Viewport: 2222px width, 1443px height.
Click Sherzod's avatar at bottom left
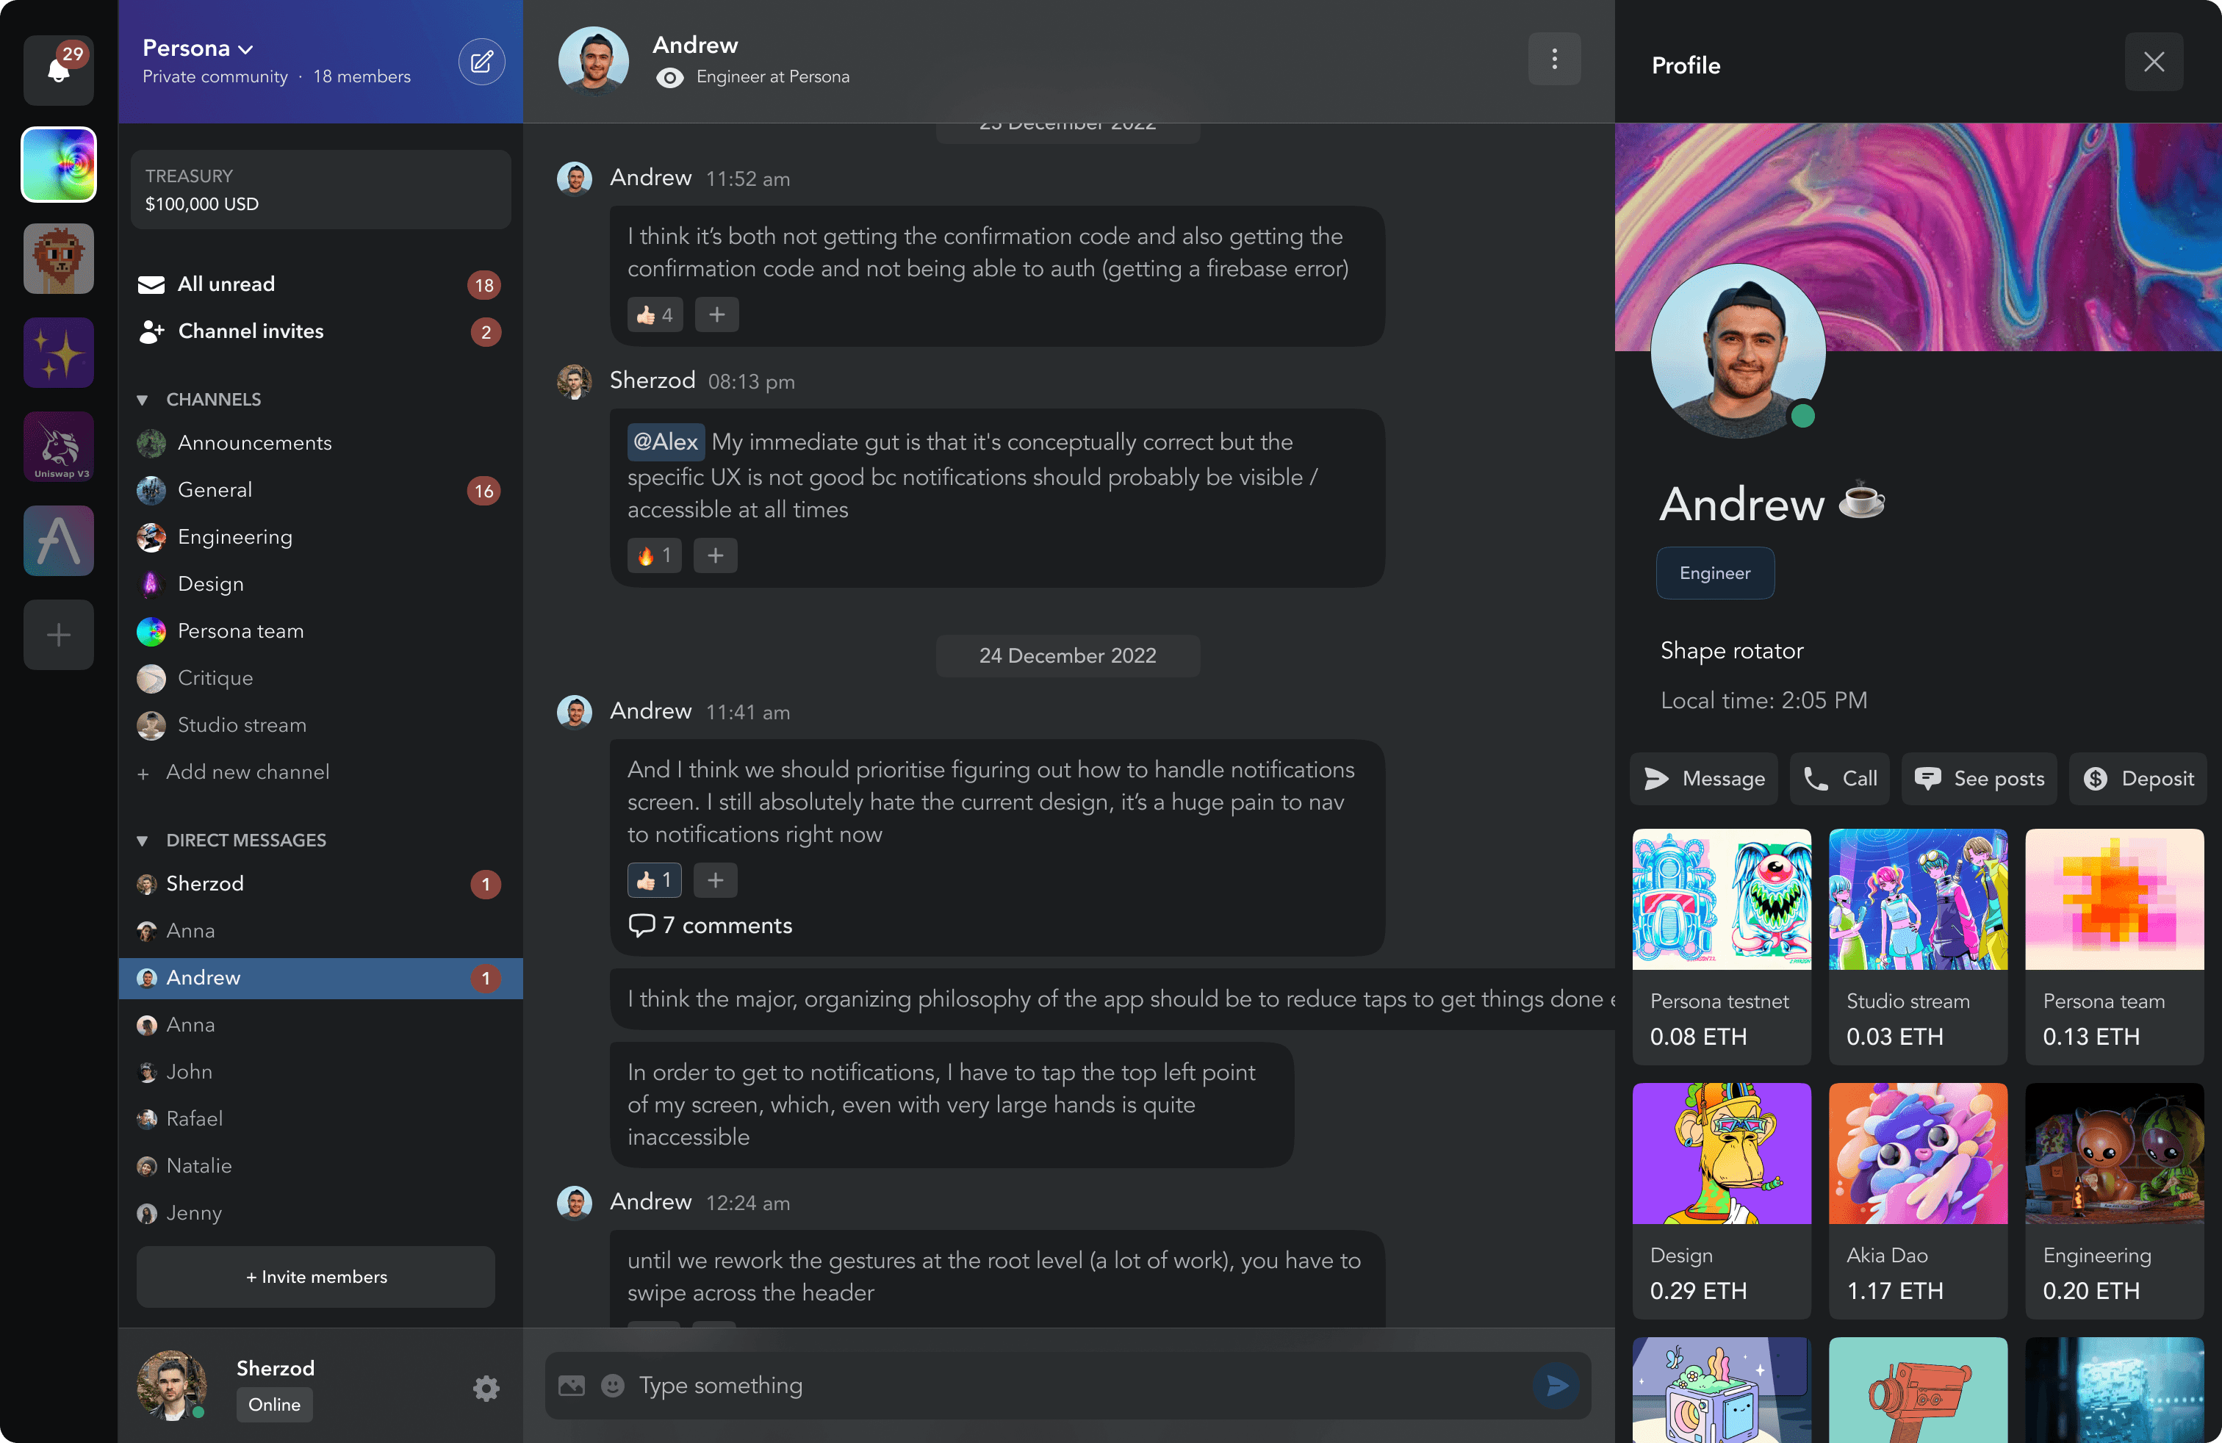(x=172, y=1385)
